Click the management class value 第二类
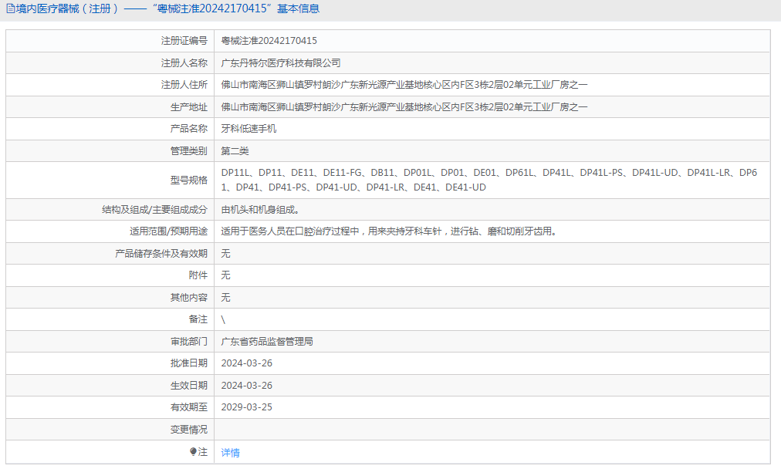The image size is (781, 469). pyautogui.click(x=235, y=151)
